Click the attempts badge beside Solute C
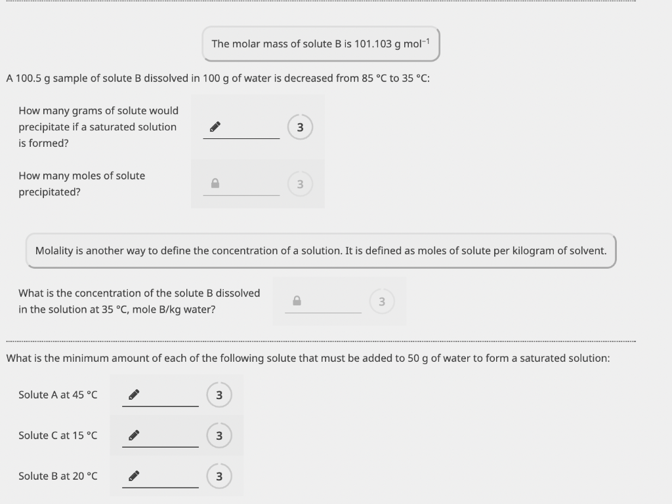The height and width of the screenshot is (504, 672). [220, 435]
